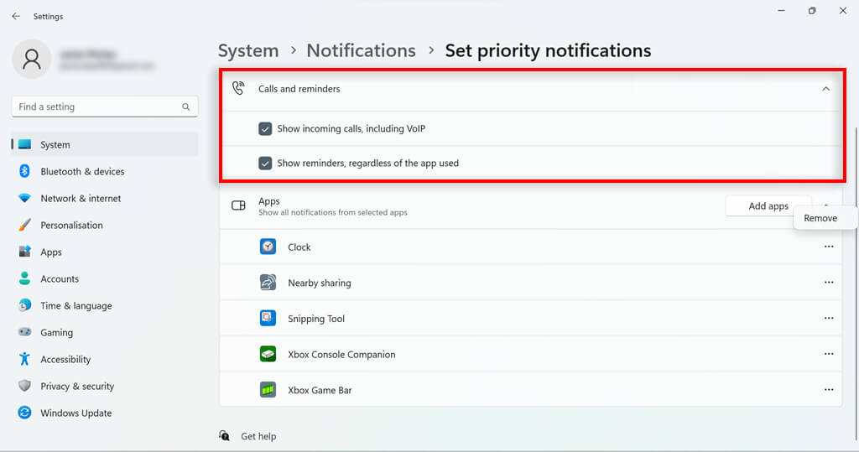Collapse the Calls and reminders section
Screen dimensions: 859x452
point(826,88)
